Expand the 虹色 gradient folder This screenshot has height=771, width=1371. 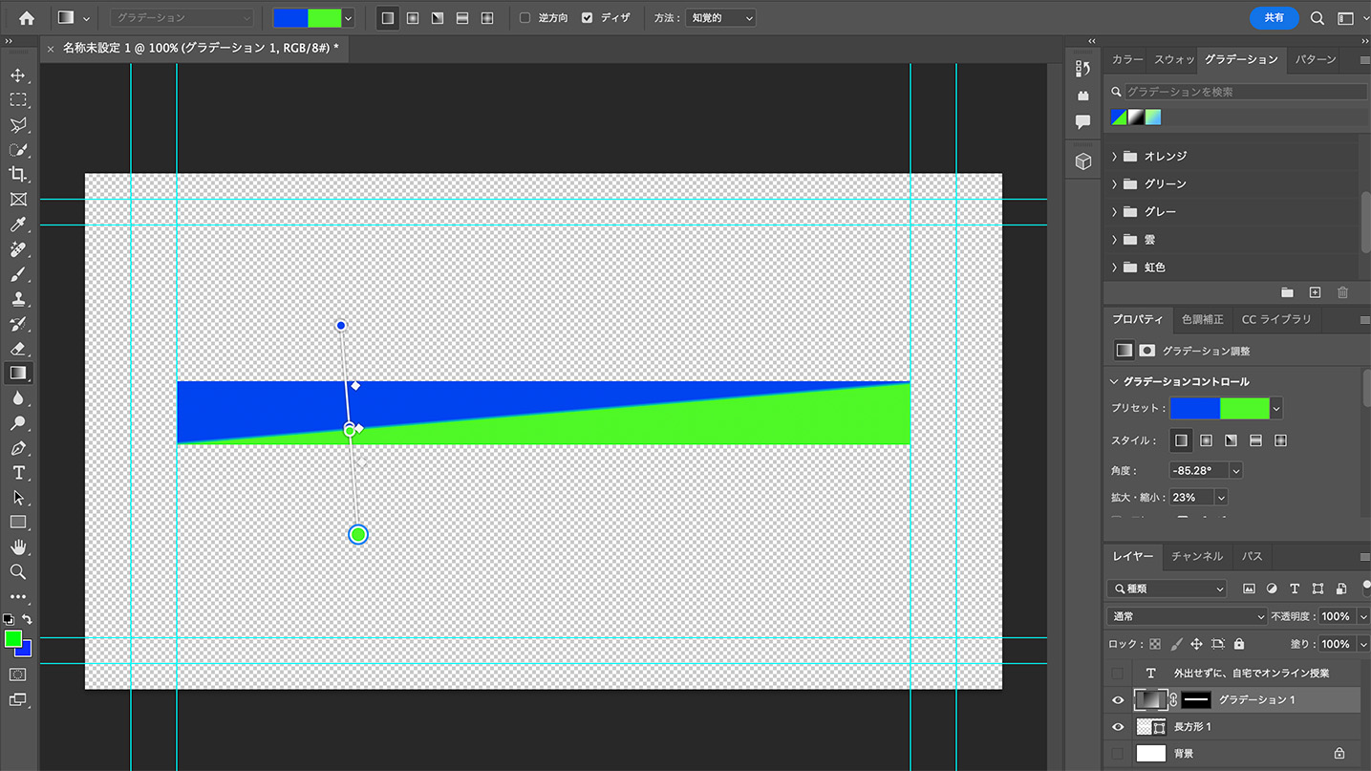point(1114,267)
